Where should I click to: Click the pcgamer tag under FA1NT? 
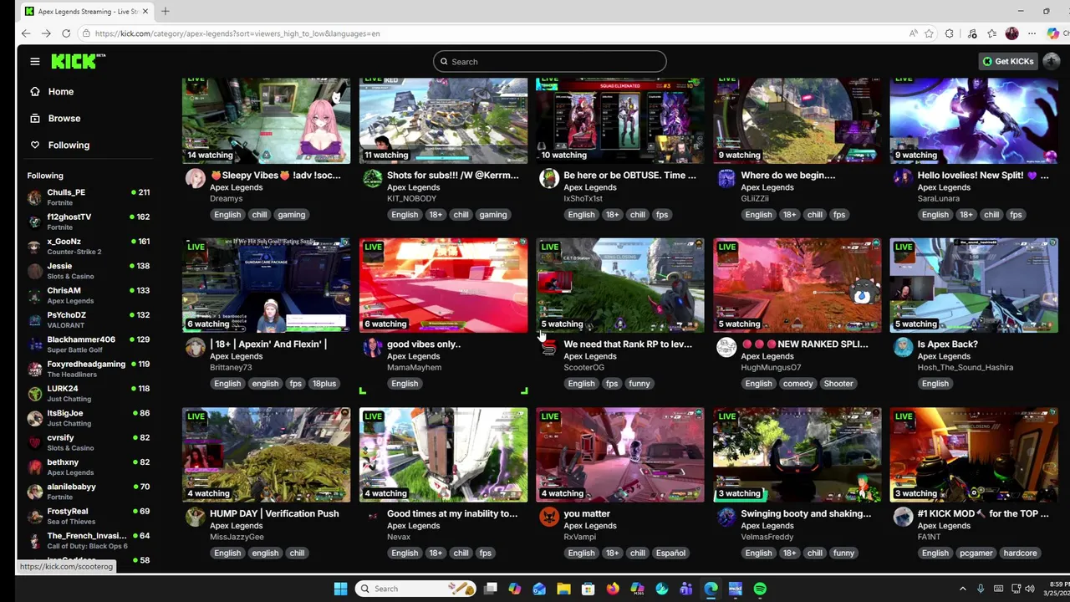[x=976, y=553]
